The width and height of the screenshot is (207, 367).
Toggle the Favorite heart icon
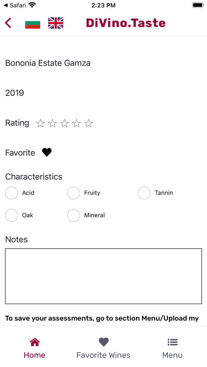point(47,153)
